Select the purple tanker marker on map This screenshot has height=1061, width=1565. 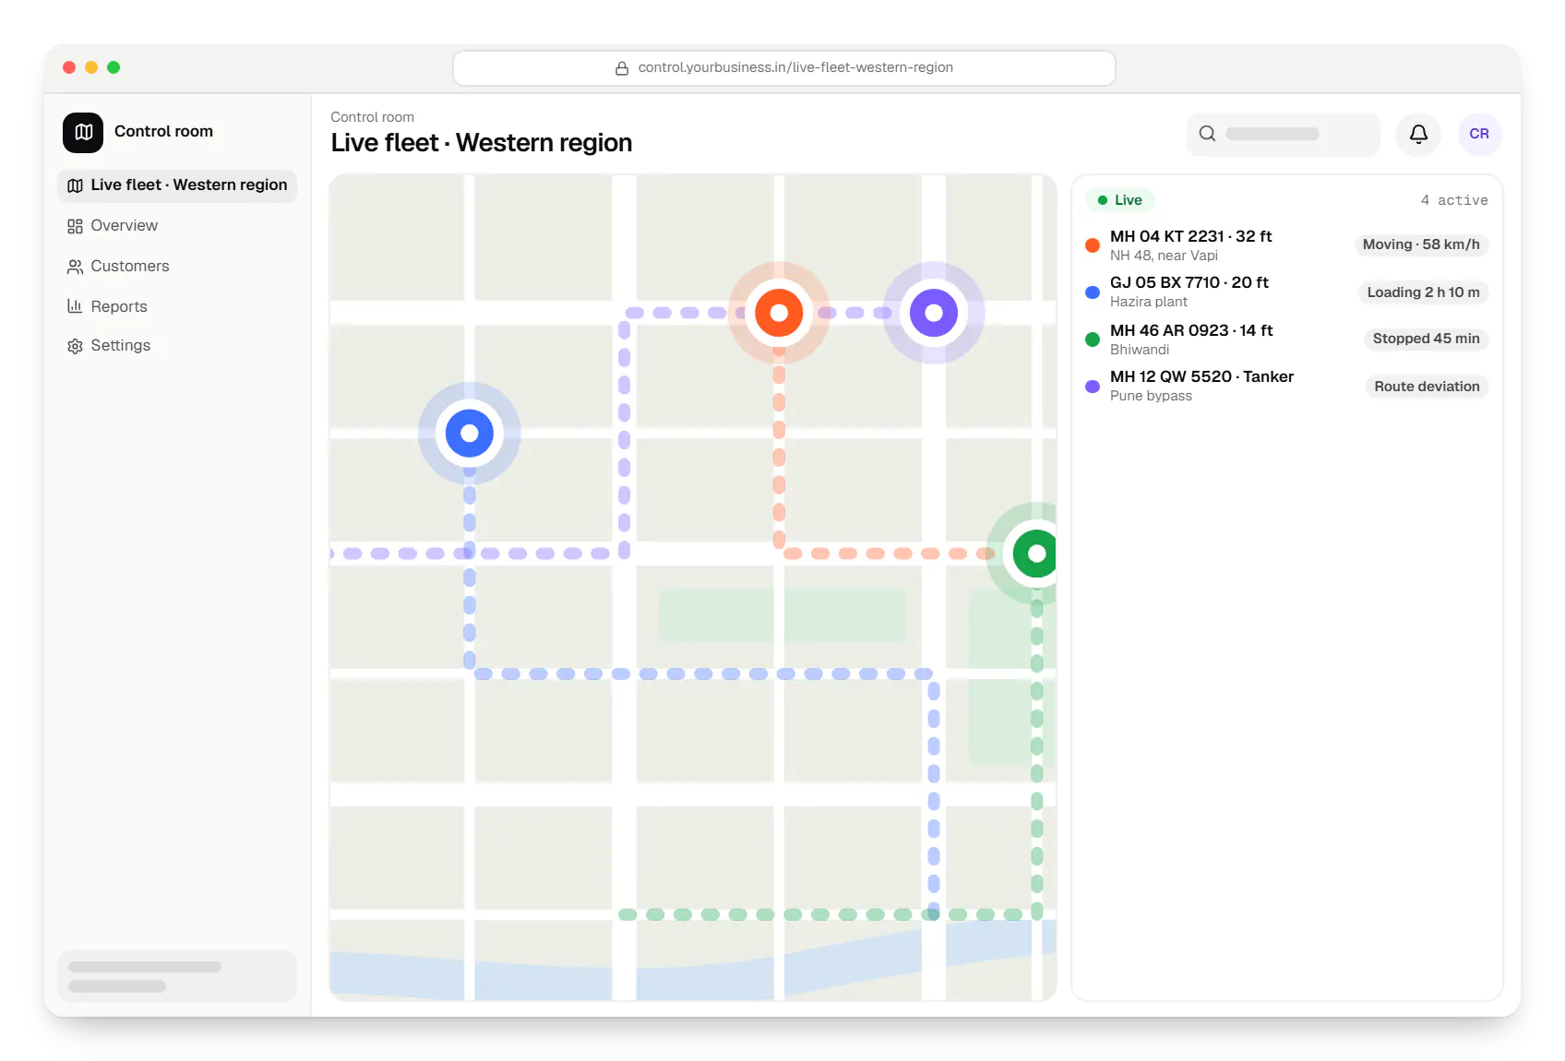[x=934, y=313]
